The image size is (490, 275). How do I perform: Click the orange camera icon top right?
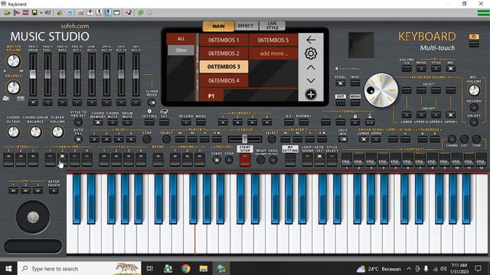click(474, 37)
